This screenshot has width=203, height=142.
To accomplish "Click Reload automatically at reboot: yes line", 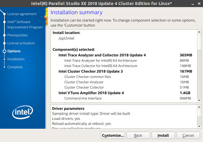I will tap(81, 124).
